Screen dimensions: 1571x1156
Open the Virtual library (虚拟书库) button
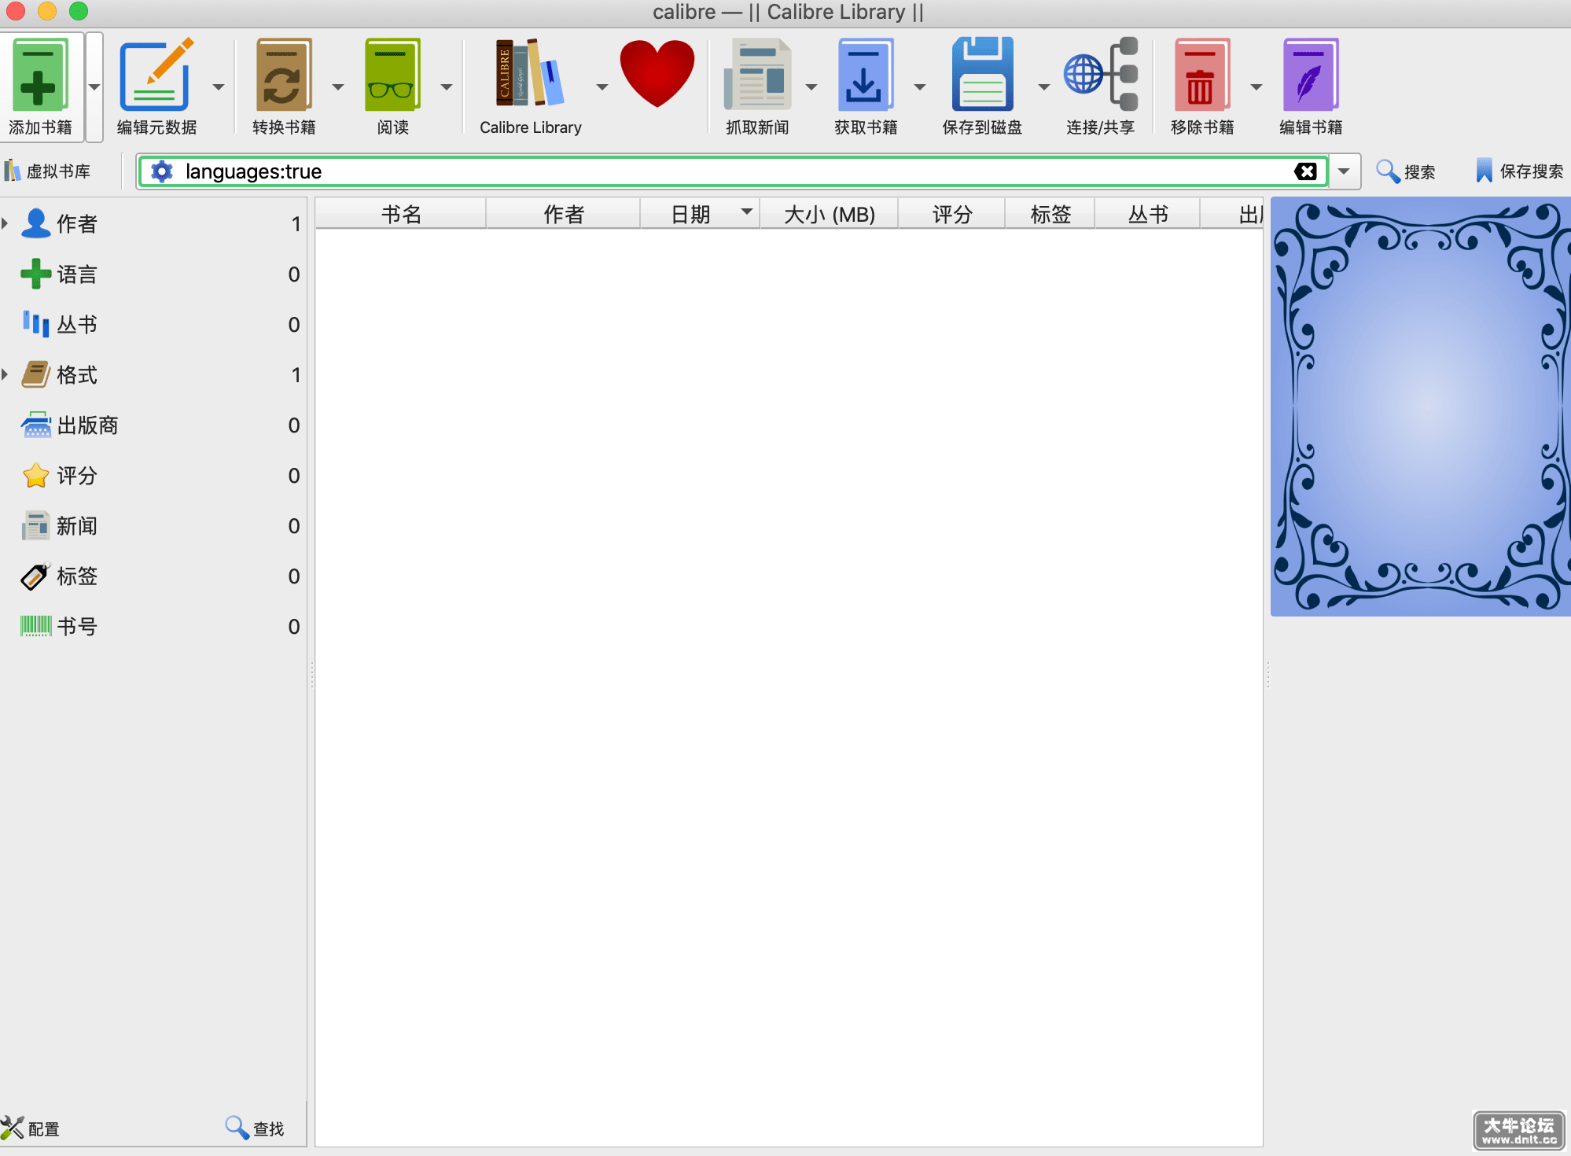point(47,171)
